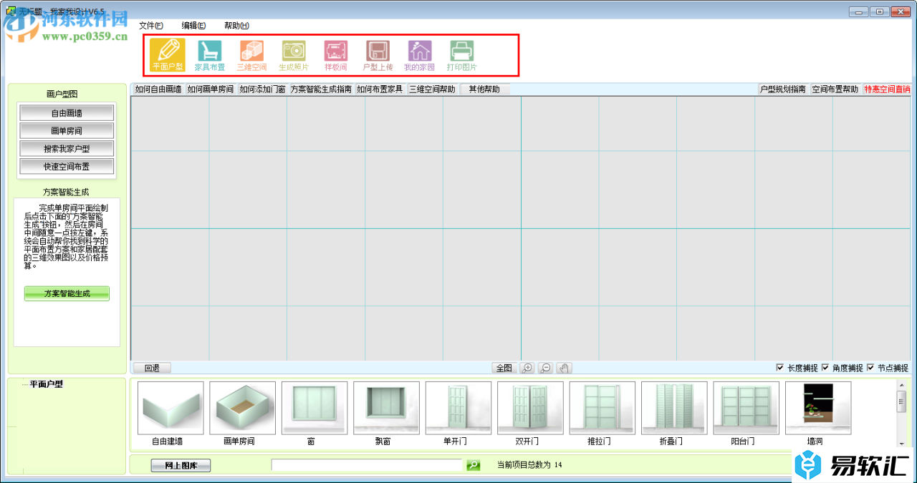Click the 当前项目总数为 14 status text

tap(529, 465)
